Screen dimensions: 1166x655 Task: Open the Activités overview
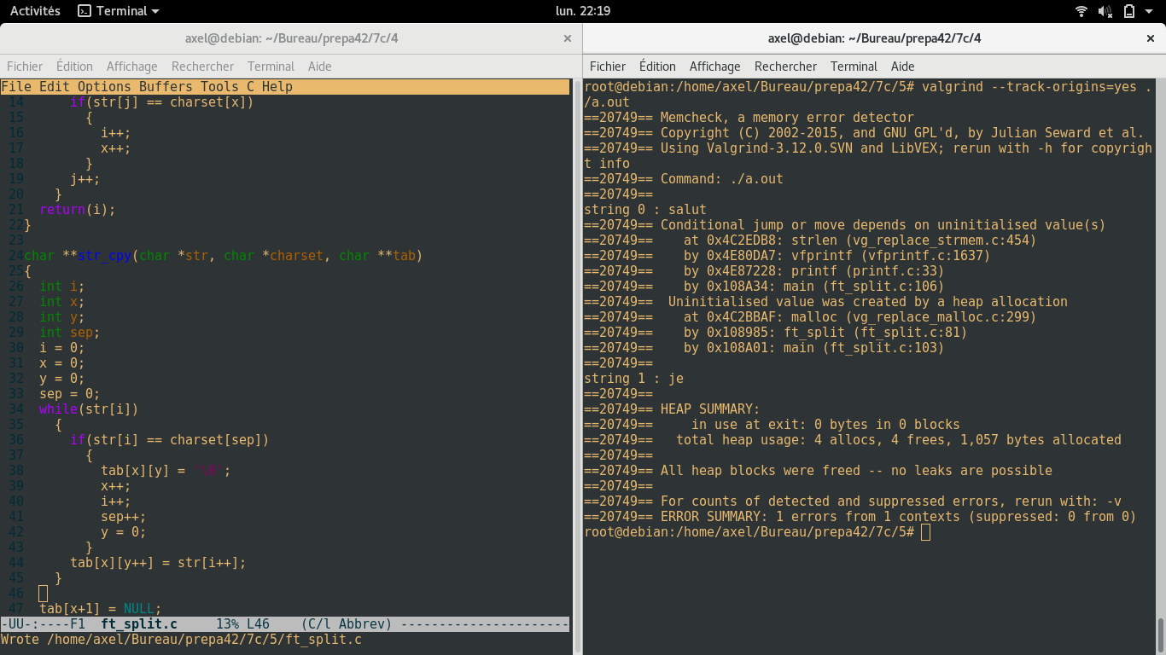35,11
